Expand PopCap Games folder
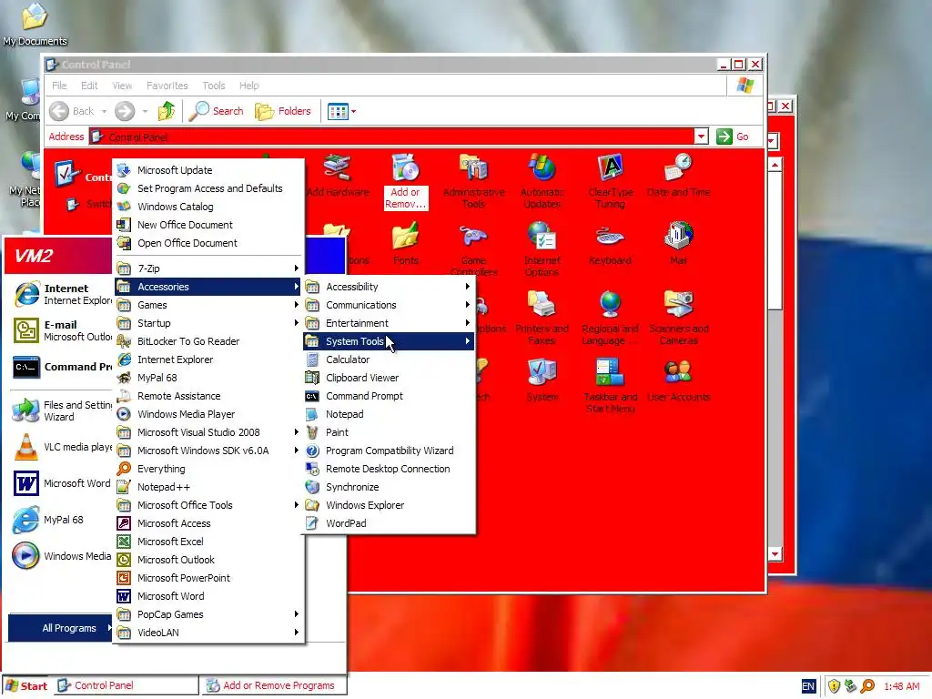932x699 pixels. tap(208, 614)
